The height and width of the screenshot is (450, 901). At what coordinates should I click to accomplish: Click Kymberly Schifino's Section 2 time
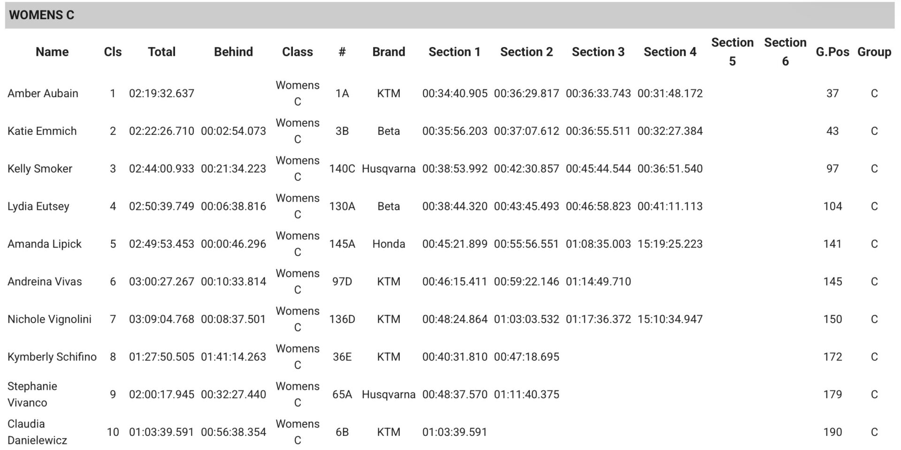tap(526, 357)
